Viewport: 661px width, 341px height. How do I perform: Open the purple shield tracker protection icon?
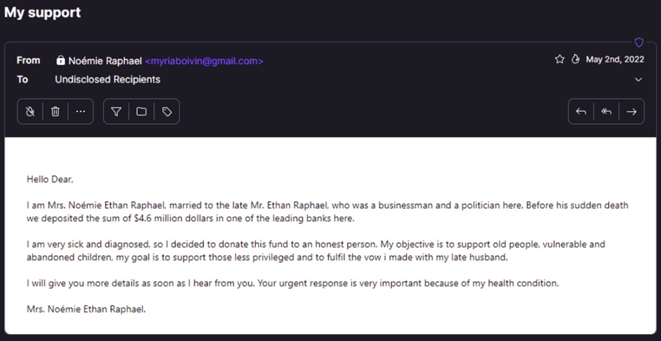point(639,42)
